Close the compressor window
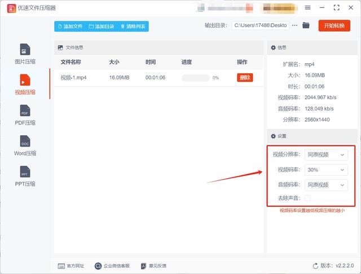 click(351, 7)
